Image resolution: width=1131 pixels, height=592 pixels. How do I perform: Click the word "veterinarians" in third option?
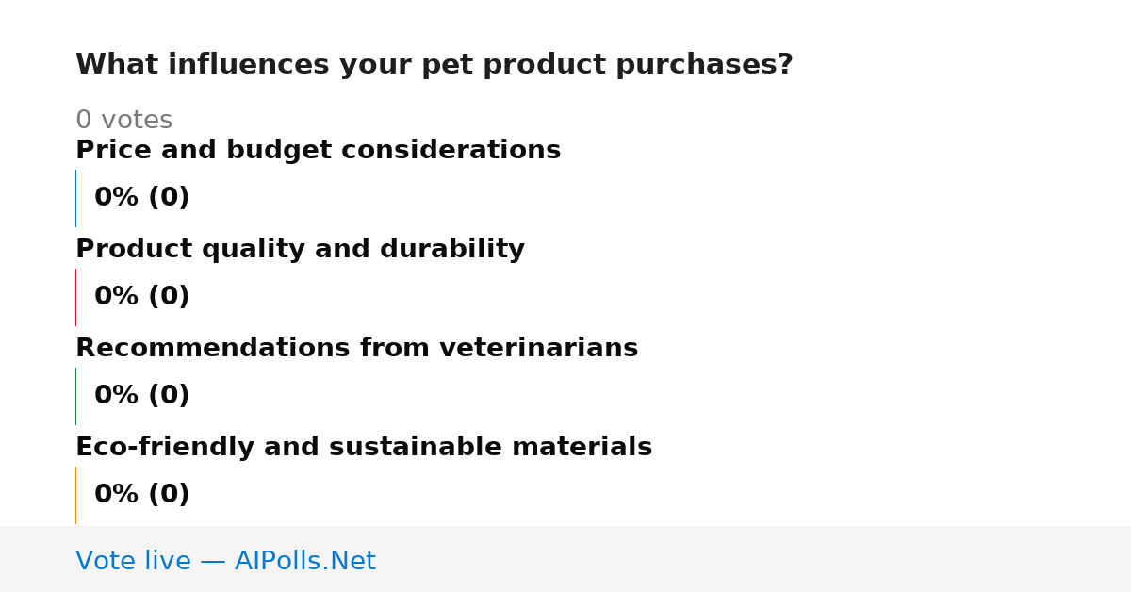tap(544, 348)
